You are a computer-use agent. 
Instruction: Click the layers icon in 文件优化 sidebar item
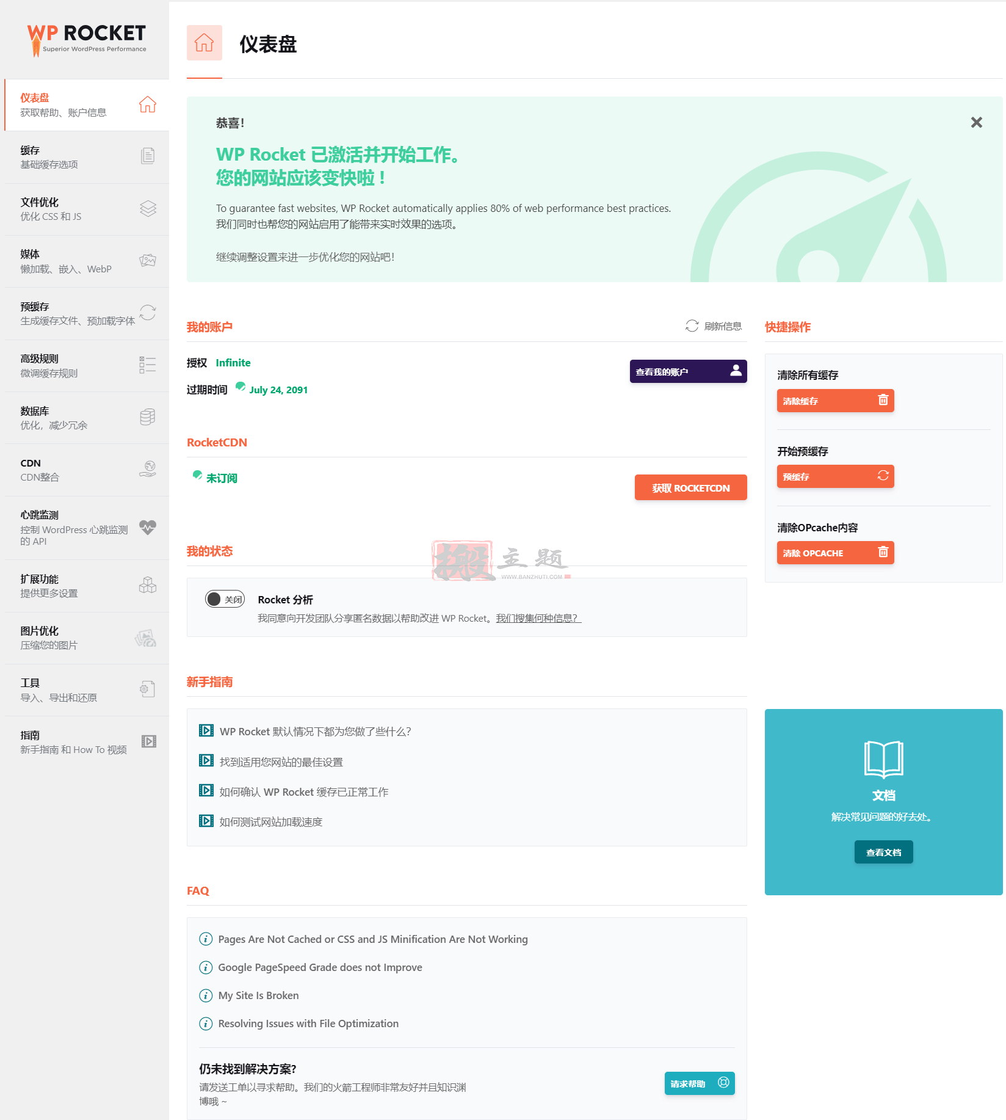(x=148, y=208)
